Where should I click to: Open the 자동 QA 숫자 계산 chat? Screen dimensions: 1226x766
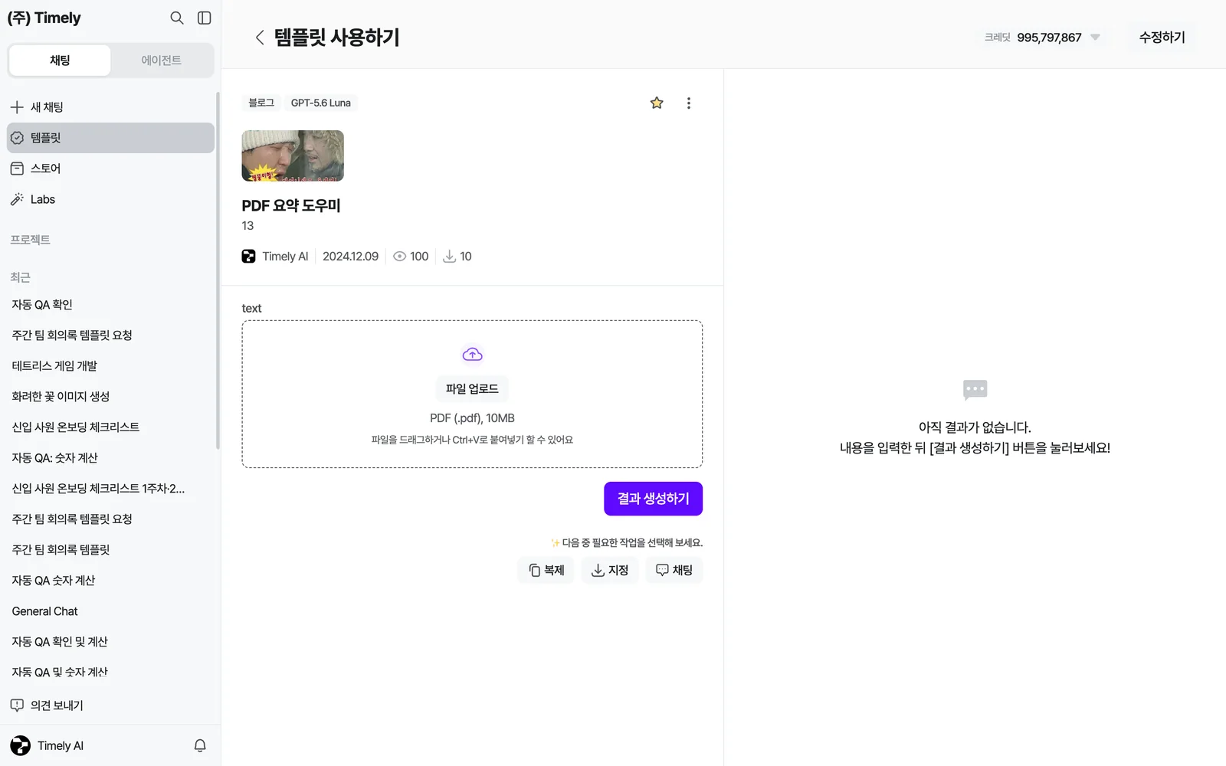[110, 581]
